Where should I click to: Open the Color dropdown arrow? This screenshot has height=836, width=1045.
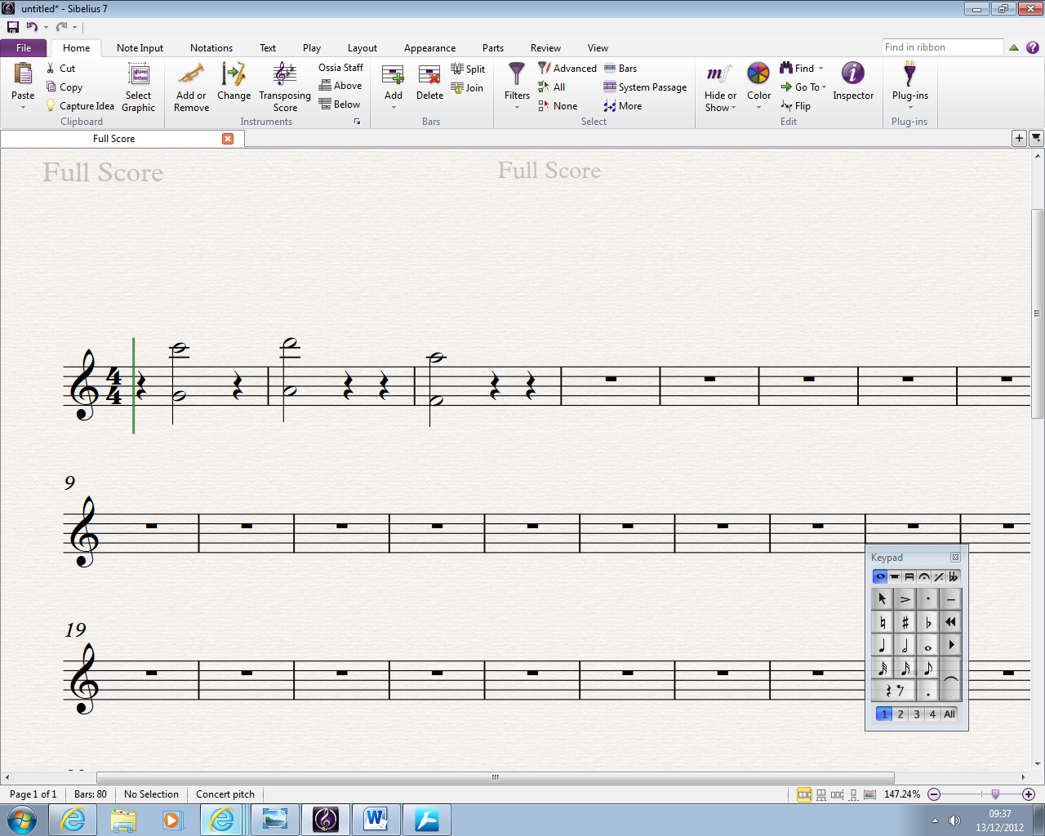(758, 108)
